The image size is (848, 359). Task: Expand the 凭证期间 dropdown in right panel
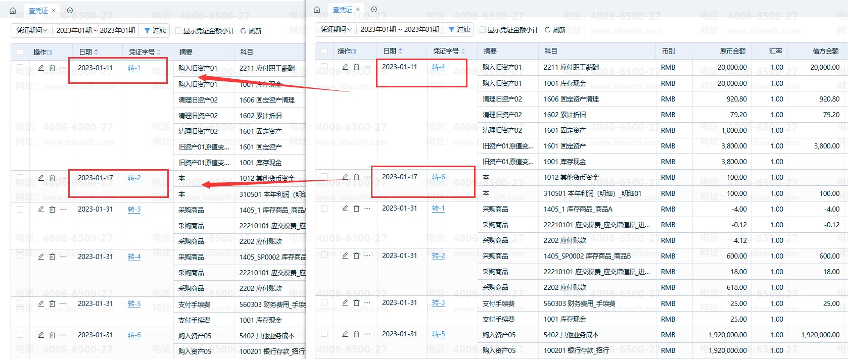coord(336,30)
